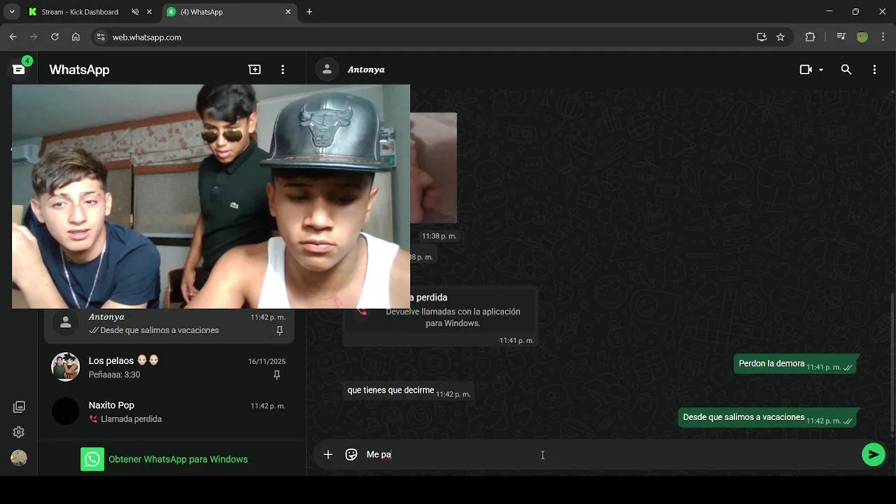896x504 pixels.
Task: Open the media control icon in toolbar
Action: pos(841,37)
